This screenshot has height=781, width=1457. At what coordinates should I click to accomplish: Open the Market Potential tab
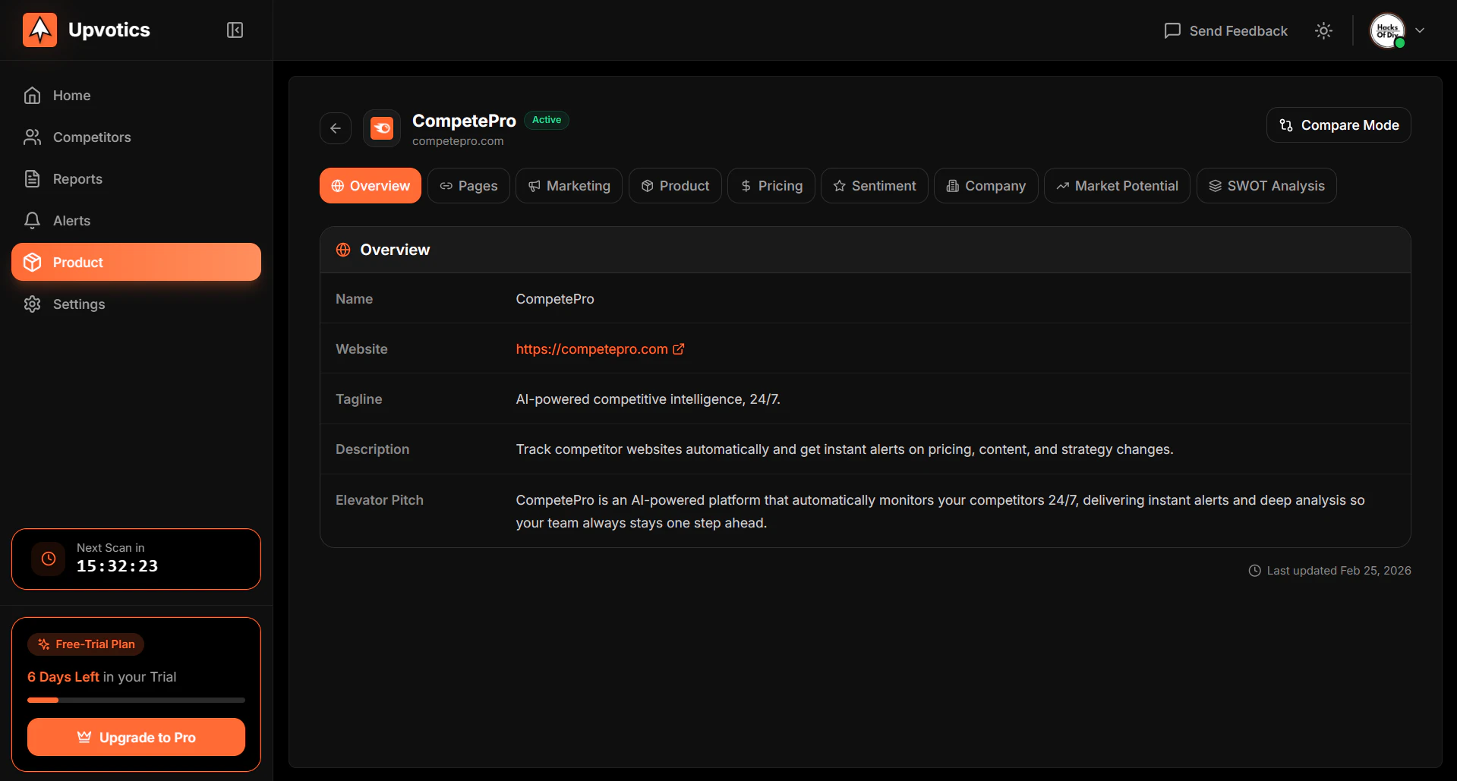pyautogui.click(x=1117, y=186)
